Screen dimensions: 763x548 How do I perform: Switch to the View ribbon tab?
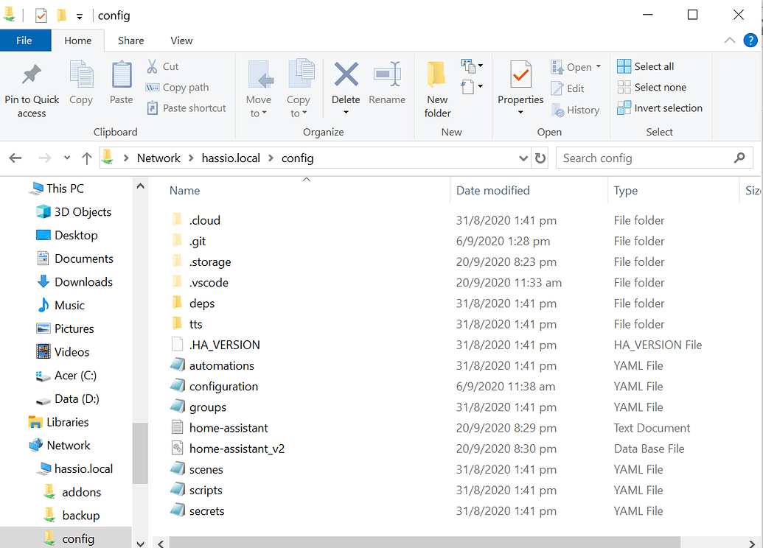[181, 41]
